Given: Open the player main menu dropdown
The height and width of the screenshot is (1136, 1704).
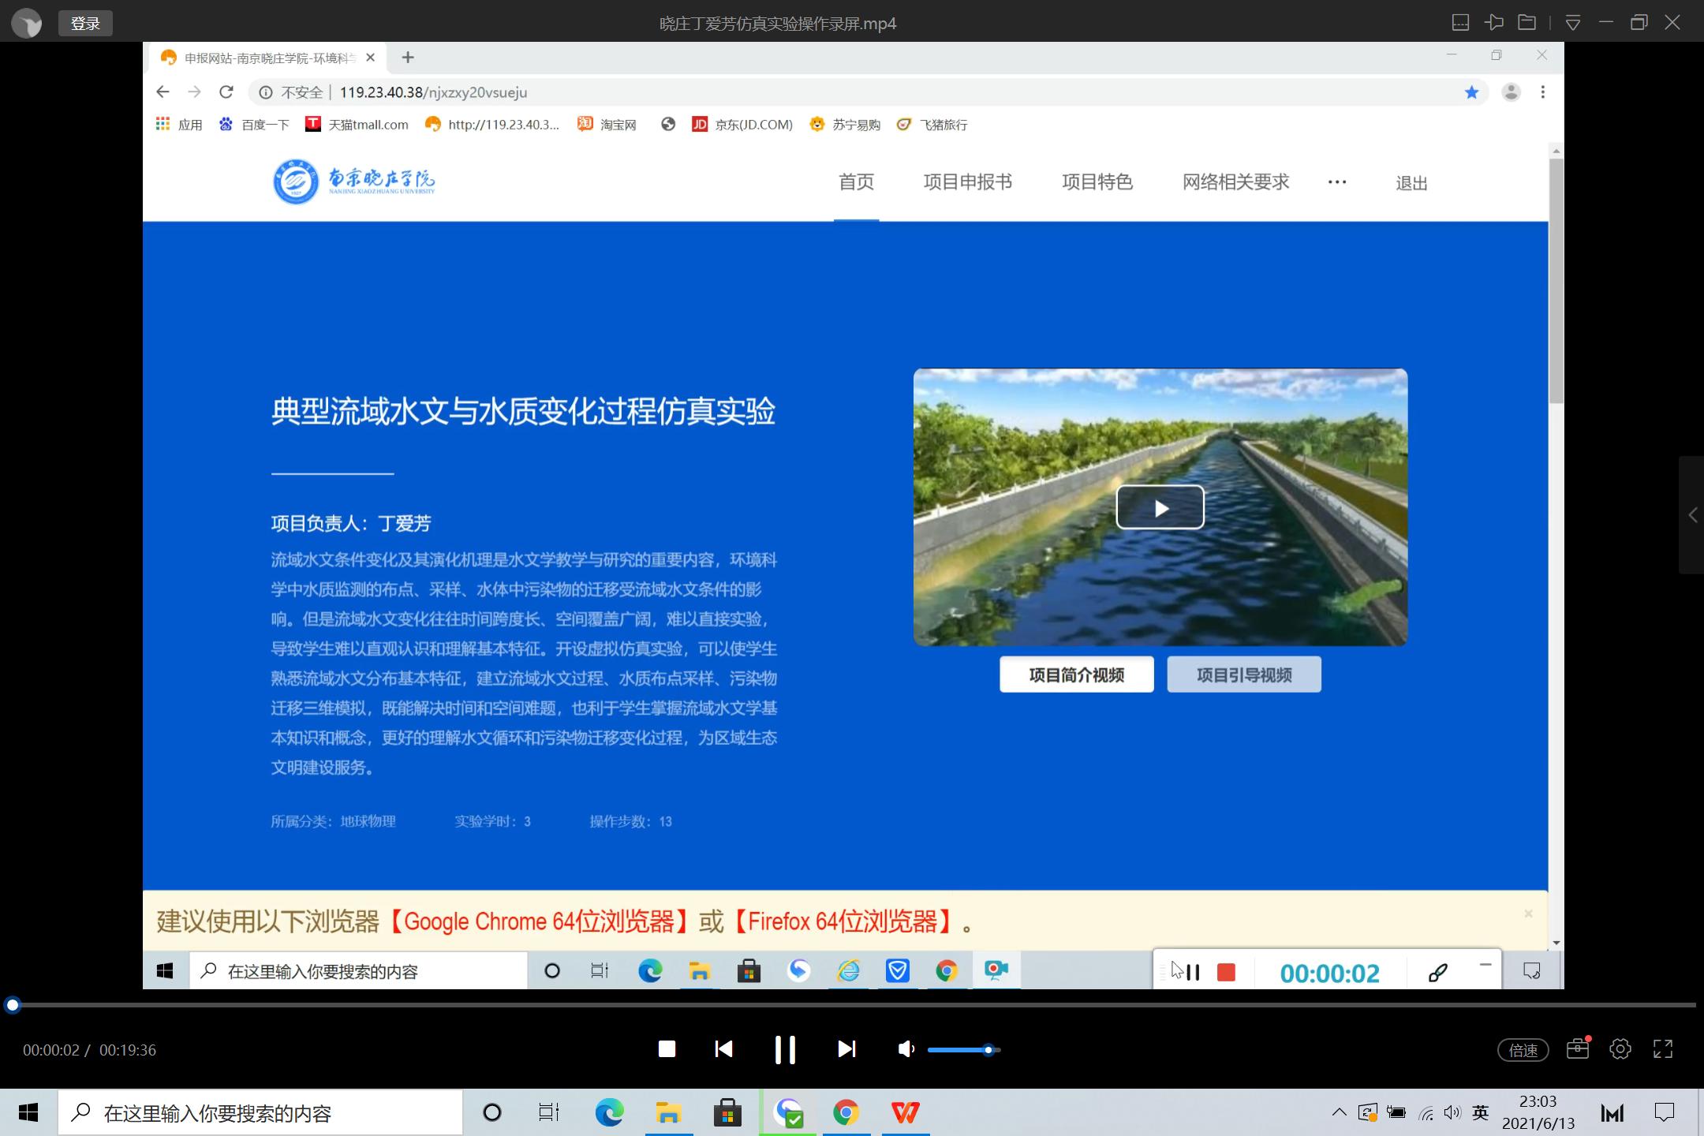Looking at the screenshot, I should point(1573,23).
